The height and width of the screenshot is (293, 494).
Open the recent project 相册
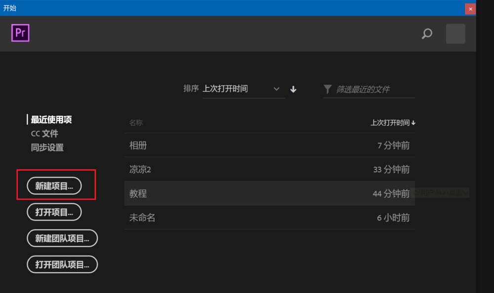269,145
